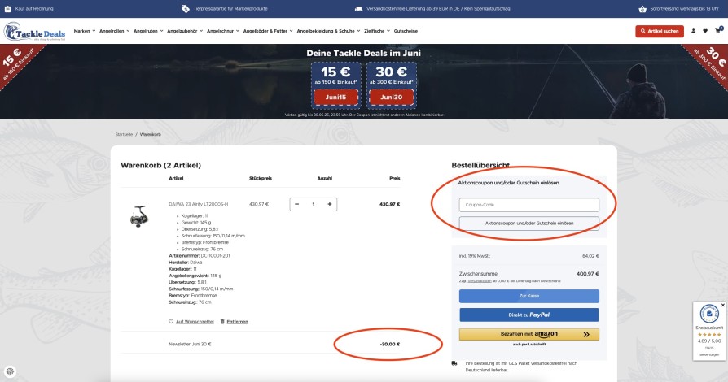
Task: Click the DAIWA reel product thumbnail
Action: [x=138, y=216]
